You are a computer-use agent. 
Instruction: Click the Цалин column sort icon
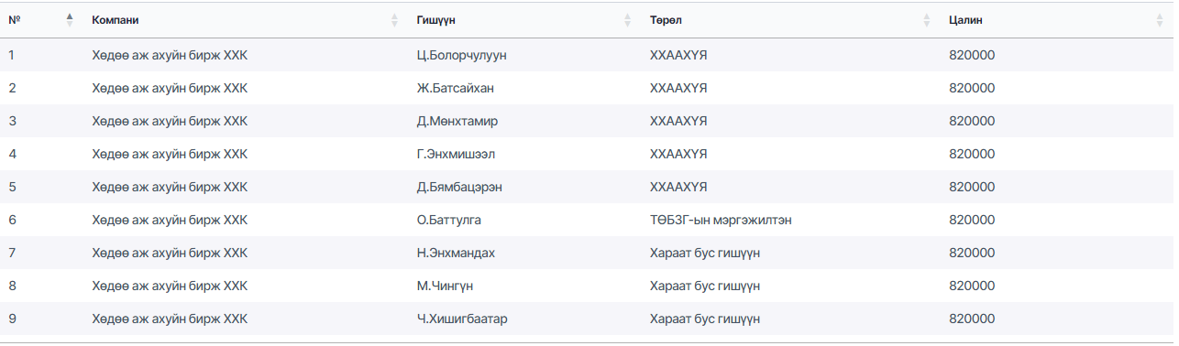1160,19
